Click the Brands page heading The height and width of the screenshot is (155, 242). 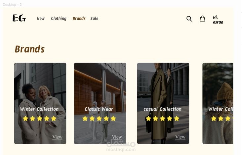coord(30,49)
